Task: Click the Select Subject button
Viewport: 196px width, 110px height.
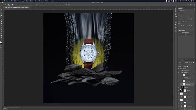Action: (x=185, y=35)
